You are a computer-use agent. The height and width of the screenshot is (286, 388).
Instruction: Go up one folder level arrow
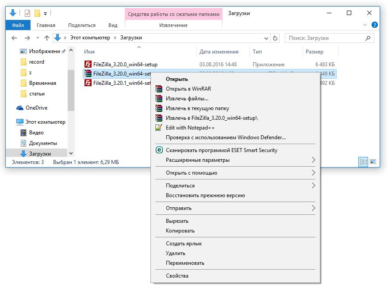tap(47, 38)
